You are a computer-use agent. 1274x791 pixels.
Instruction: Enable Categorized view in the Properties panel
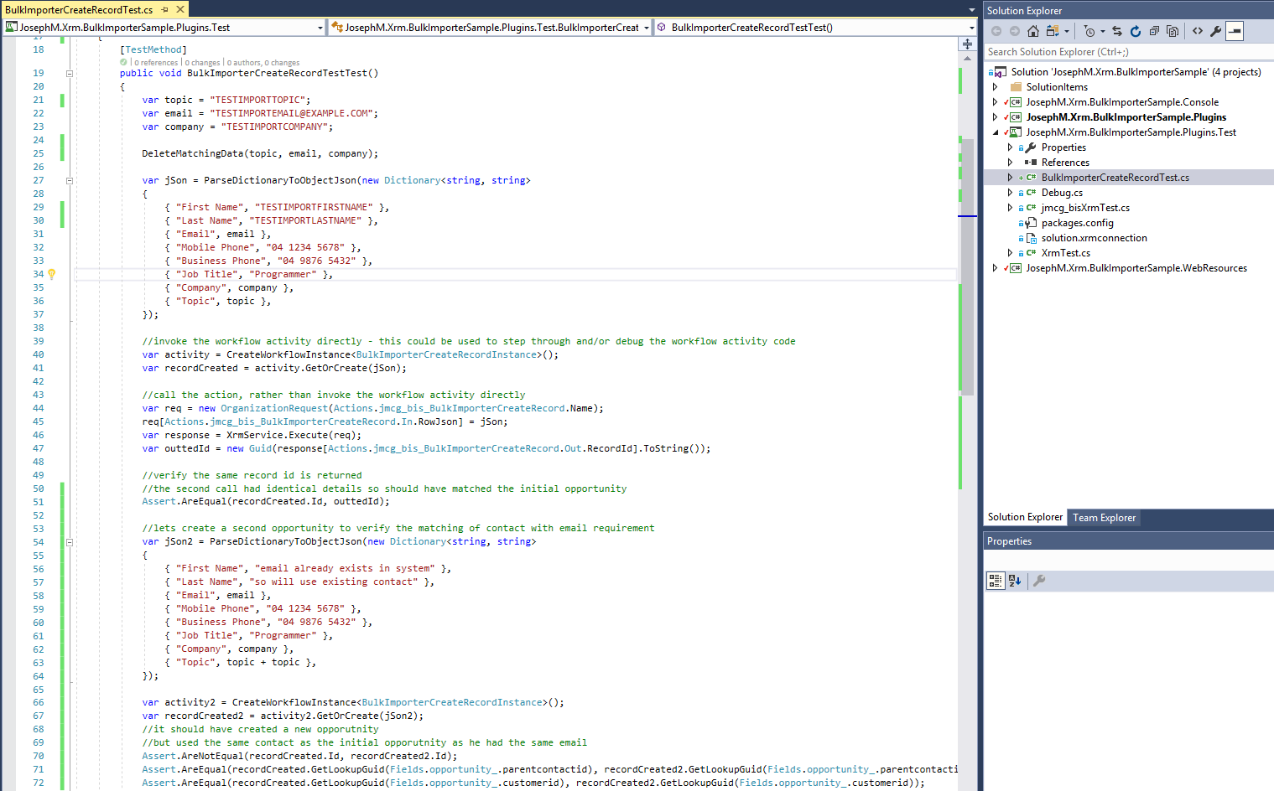pyautogui.click(x=995, y=580)
